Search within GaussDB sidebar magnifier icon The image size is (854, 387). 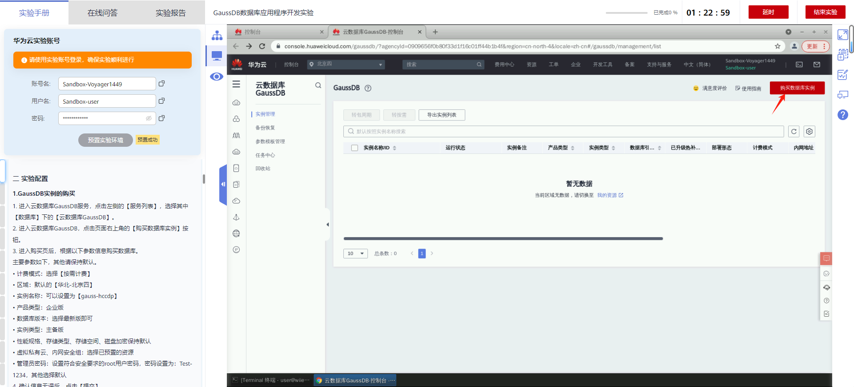(318, 85)
